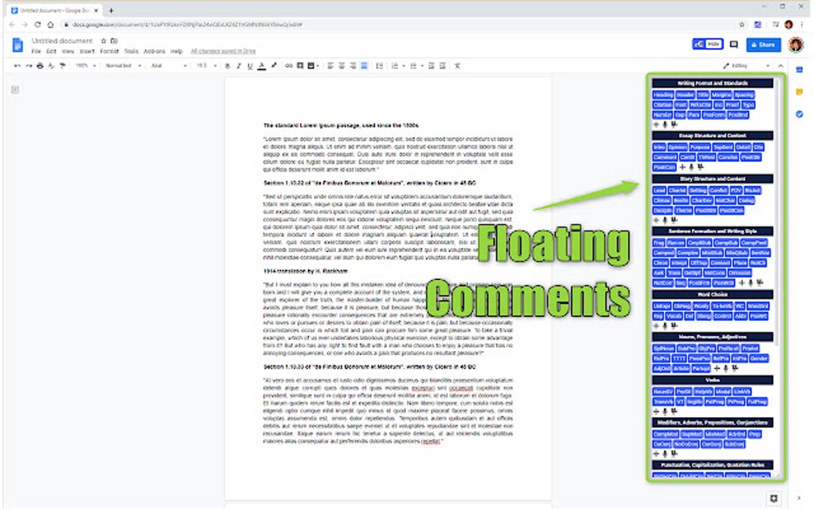Click the Share button
The width and height of the screenshot is (814, 509).
pos(761,45)
